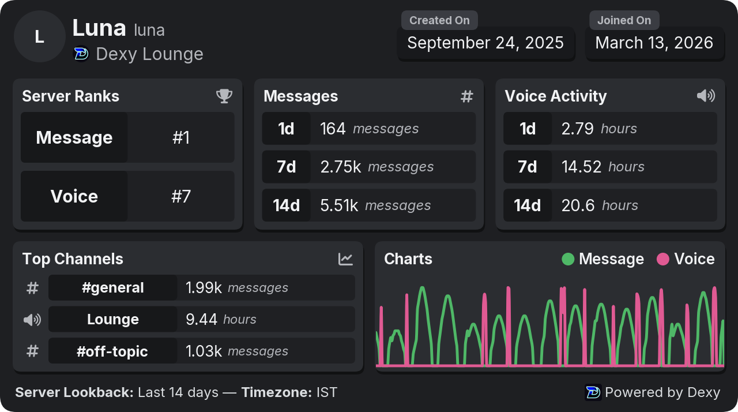
Task: Click the 20.6 hours value
Action: coord(600,205)
